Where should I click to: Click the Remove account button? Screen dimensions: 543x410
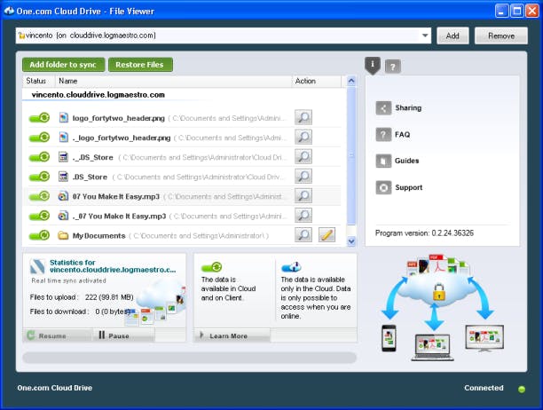click(x=501, y=35)
